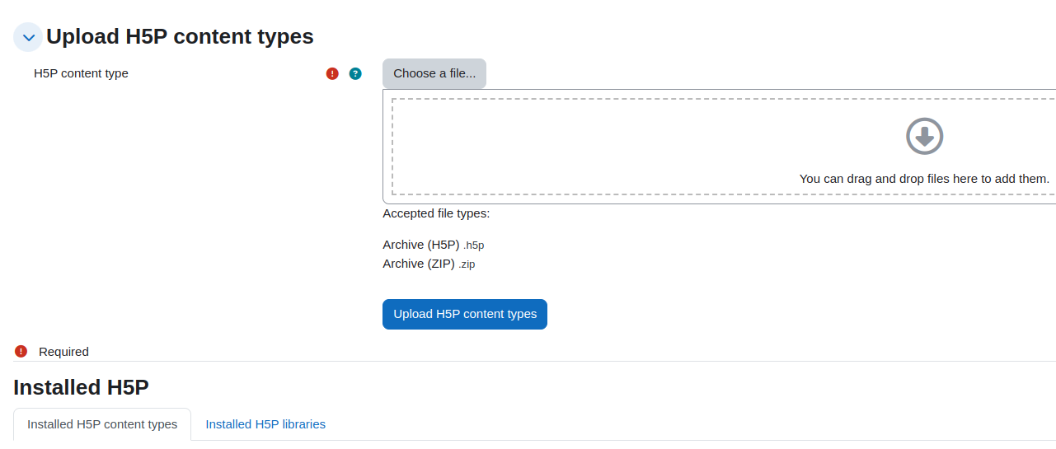Click the Required legend text
The height and width of the screenshot is (449, 1056).
(x=63, y=352)
